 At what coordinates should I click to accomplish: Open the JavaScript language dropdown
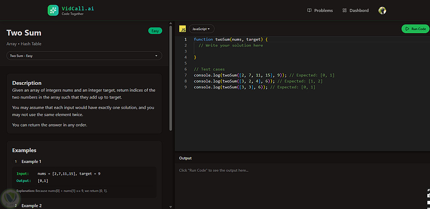[x=202, y=29]
